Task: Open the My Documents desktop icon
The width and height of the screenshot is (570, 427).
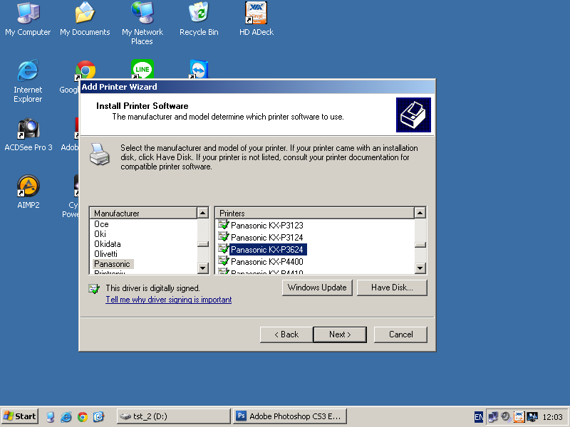Action: [85, 19]
